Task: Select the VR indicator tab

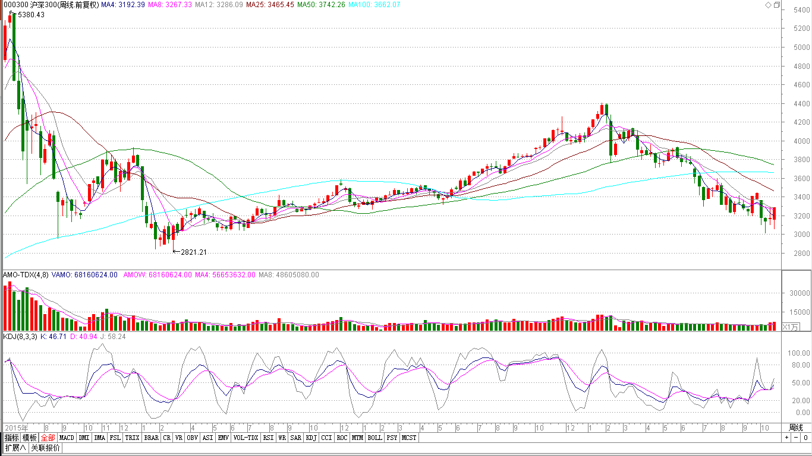Action: click(178, 438)
